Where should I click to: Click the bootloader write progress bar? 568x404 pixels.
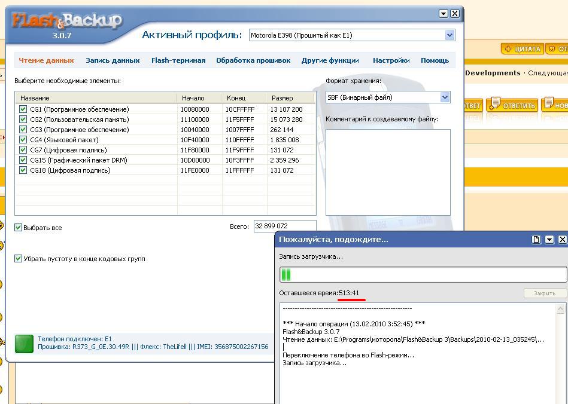(423, 274)
